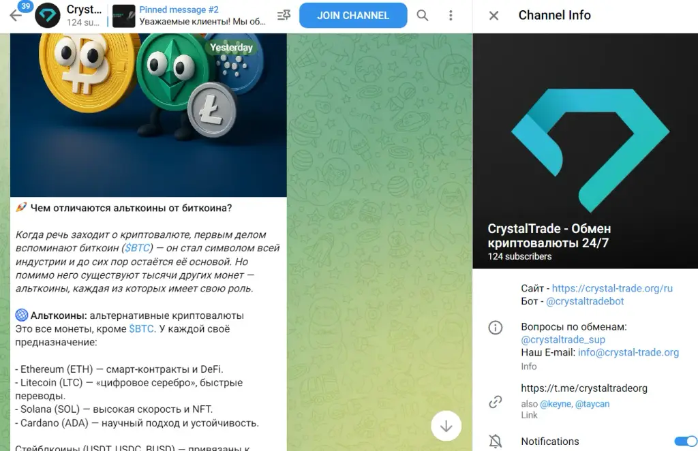Click the first $BTC cashtag in italic paragraph
This screenshot has height=451, width=698.
tap(137, 248)
